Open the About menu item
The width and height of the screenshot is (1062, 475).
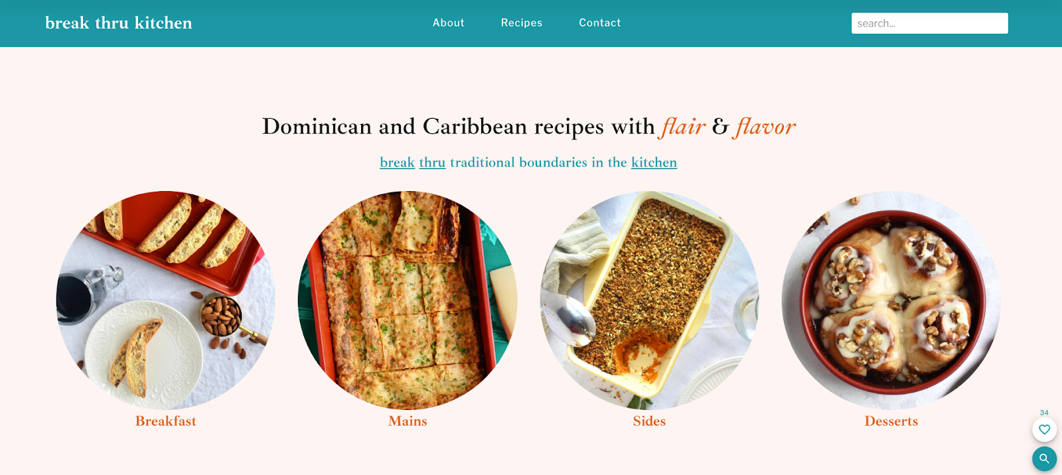pyautogui.click(x=449, y=23)
